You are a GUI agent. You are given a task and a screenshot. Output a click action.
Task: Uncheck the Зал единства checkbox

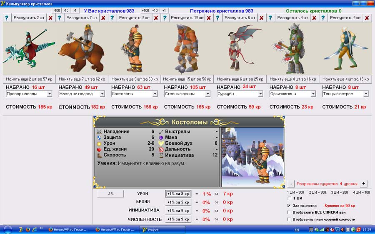tap(289, 205)
